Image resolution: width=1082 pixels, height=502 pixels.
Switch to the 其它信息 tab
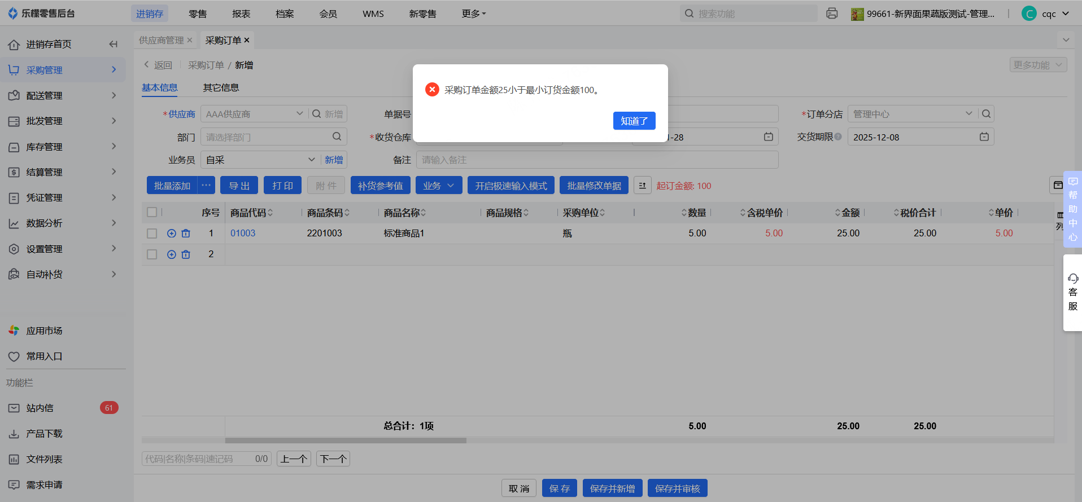click(x=221, y=87)
